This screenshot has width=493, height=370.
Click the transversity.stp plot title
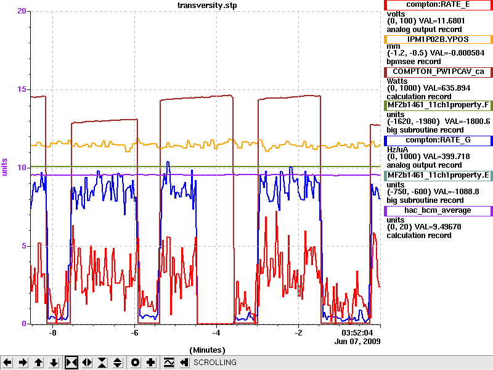pyautogui.click(x=207, y=6)
